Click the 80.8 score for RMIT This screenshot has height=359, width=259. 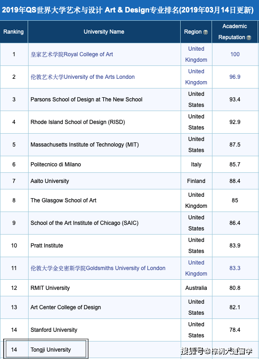[x=235, y=288]
